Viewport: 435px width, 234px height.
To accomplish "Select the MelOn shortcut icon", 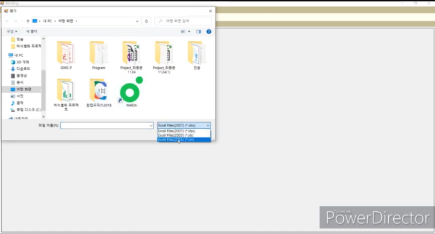I will 131,92.
